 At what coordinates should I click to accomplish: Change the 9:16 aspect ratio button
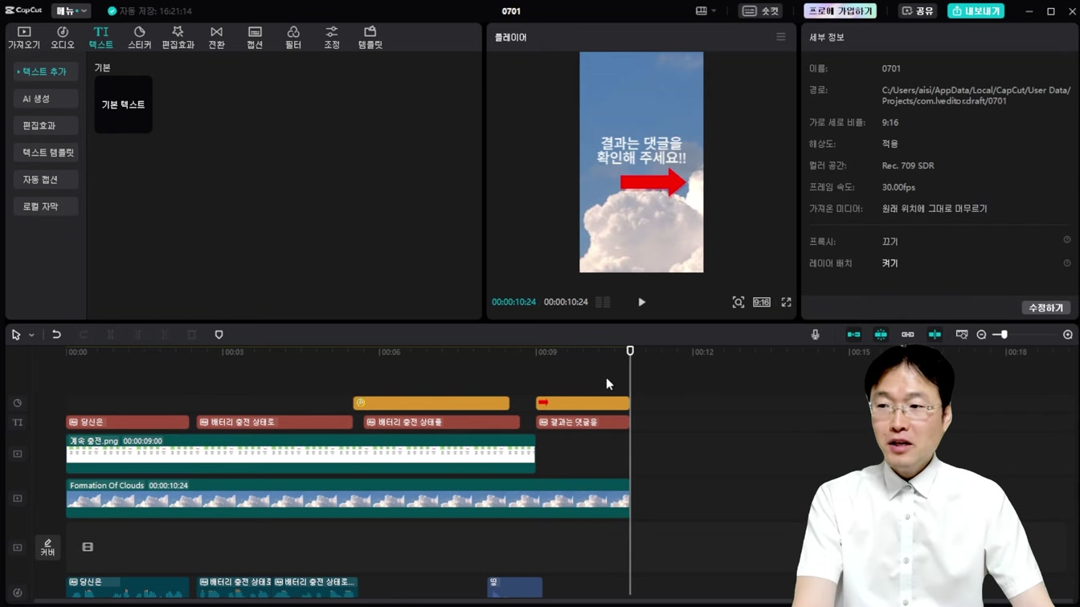pyautogui.click(x=762, y=302)
